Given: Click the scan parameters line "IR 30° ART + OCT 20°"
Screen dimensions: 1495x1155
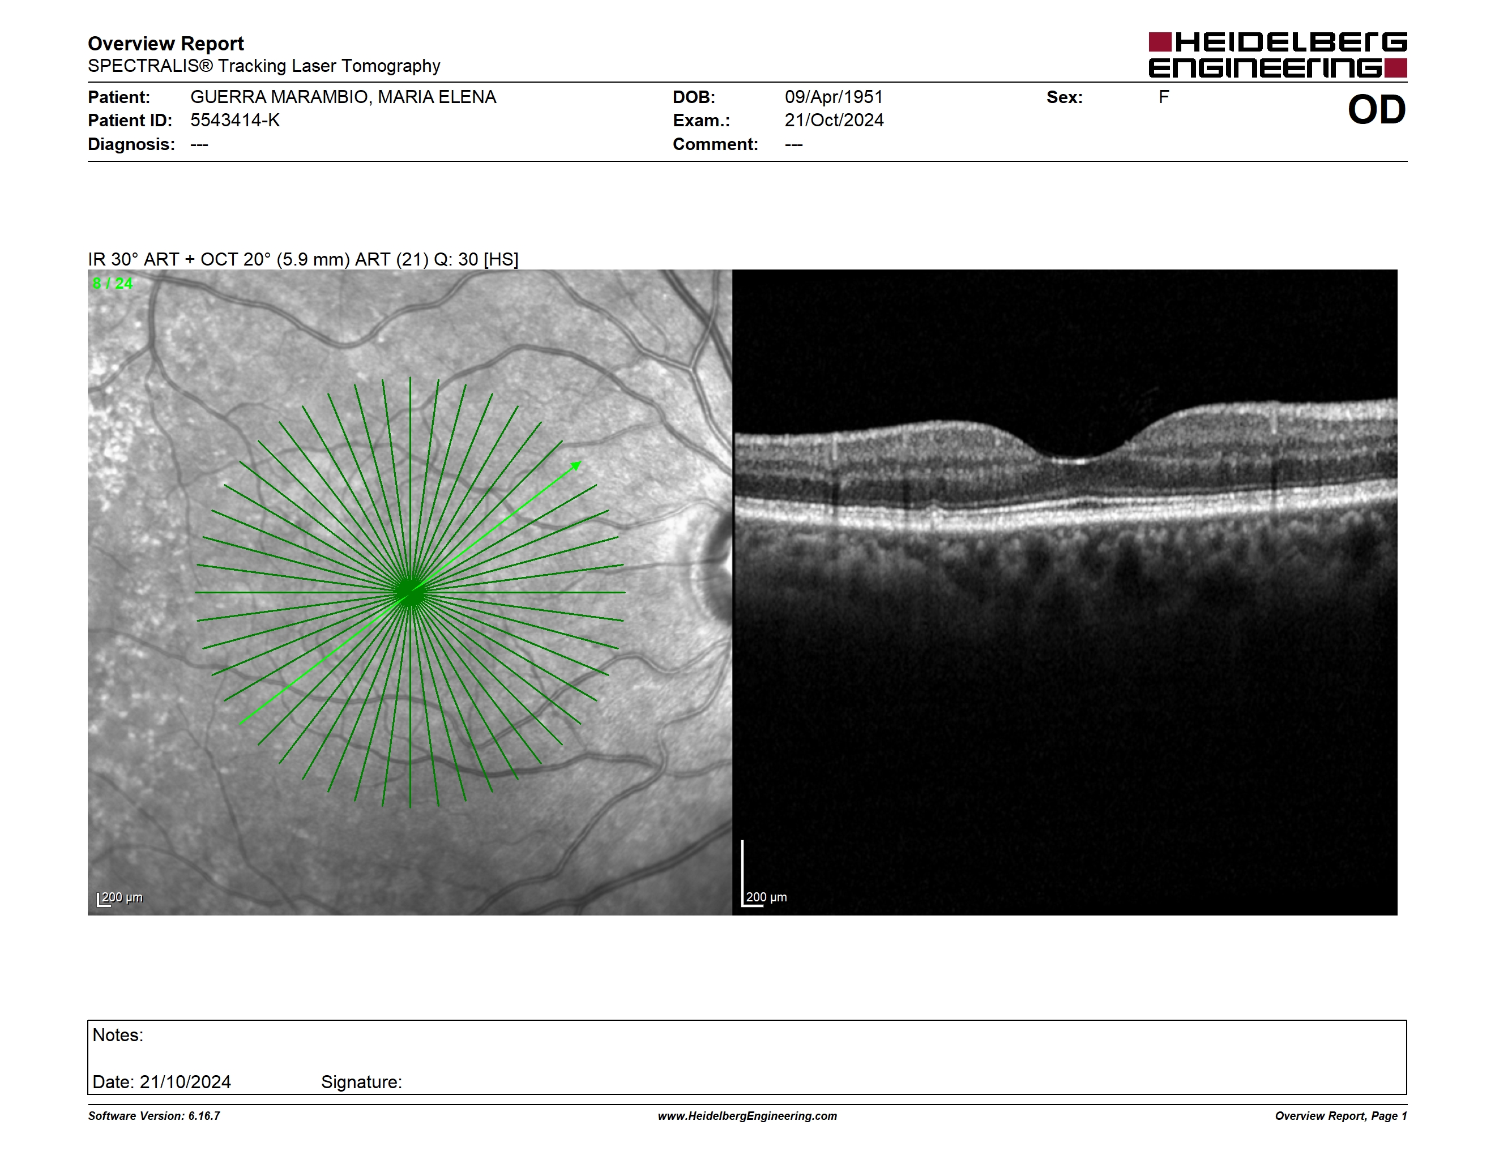Looking at the screenshot, I should pyautogui.click(x=302, y=259).
